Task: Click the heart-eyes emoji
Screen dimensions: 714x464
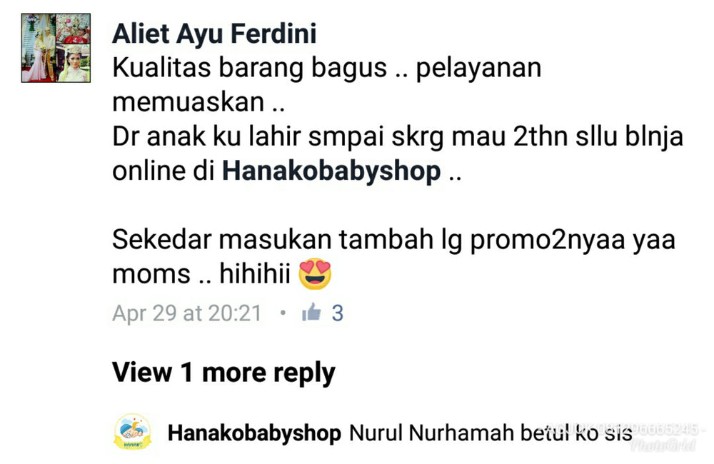Action: point(315,274)
